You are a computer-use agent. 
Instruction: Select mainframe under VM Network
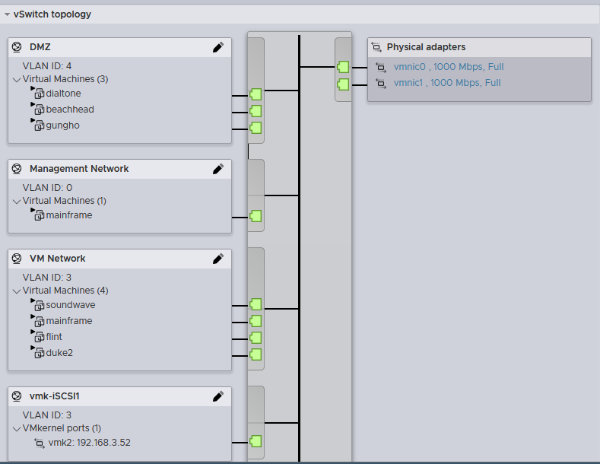[69, 321]
